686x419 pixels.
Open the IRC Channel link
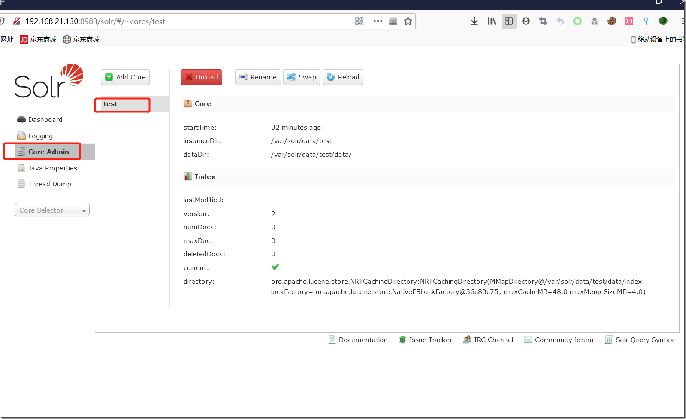point(488,340)
